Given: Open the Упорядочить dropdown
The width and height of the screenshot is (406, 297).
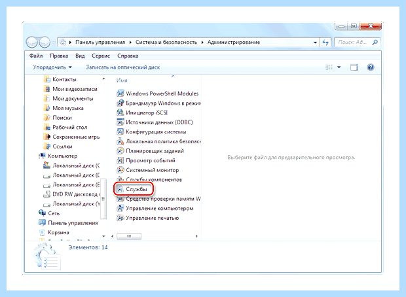Looking at the screenshot, I should (52, 67).
